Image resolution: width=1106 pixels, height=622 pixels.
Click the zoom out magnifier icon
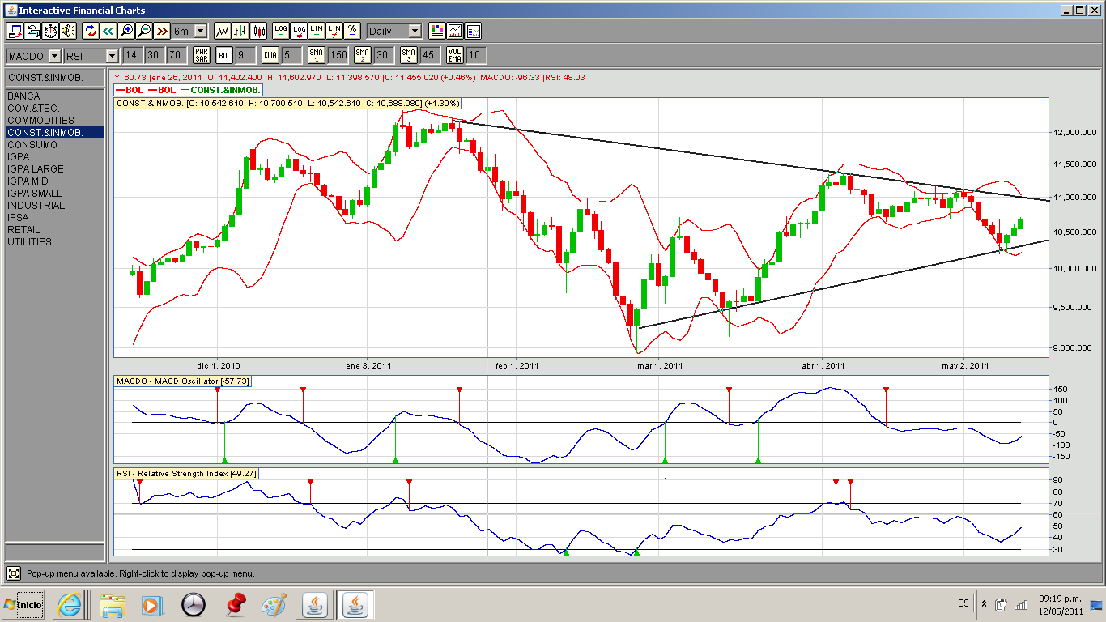(x=144, y=31)
